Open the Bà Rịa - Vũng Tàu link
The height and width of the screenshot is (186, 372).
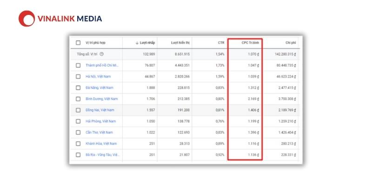click(102, 155)
